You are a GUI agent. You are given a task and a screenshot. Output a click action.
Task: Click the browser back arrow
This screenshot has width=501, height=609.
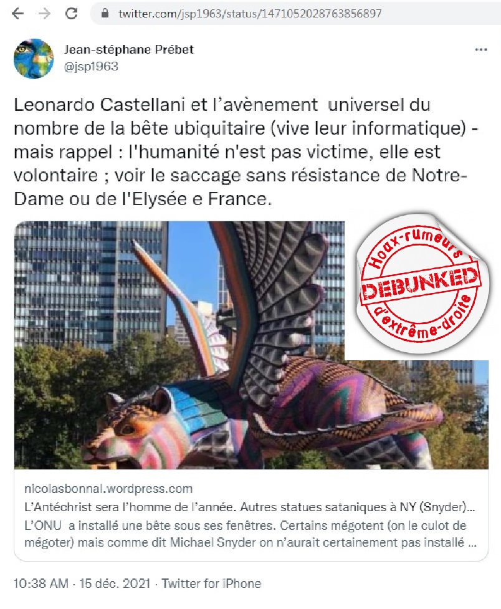coord(18,14)
